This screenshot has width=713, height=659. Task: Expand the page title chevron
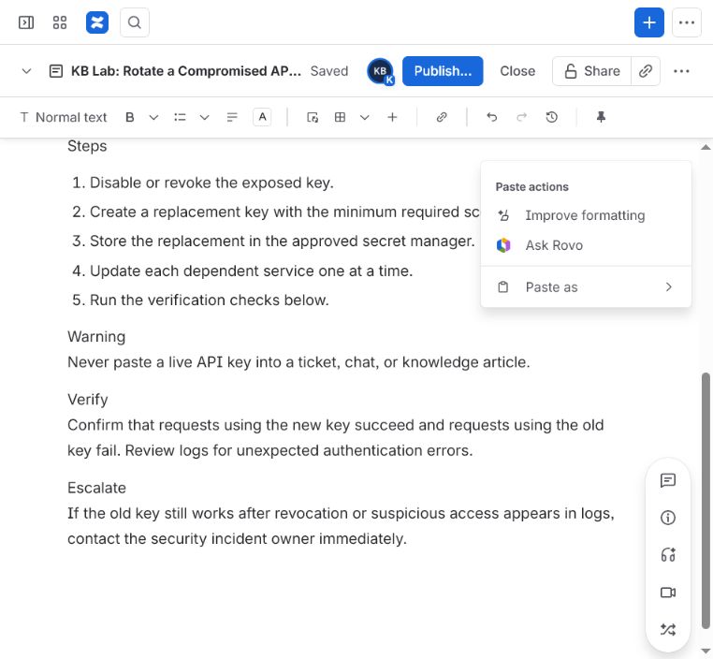click(26, 71)
